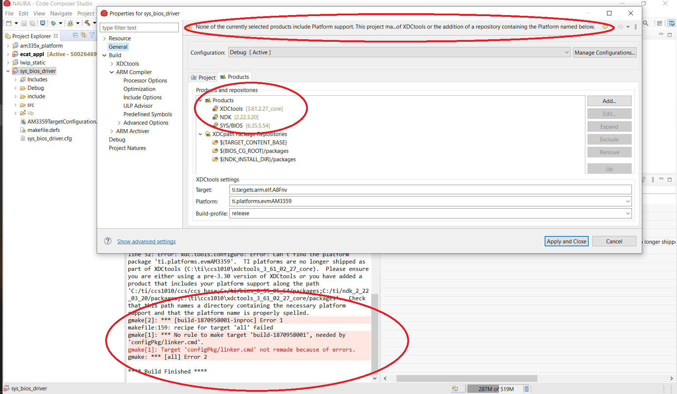
Task: Click the Add... button
Action: click(x=609, y=101)
